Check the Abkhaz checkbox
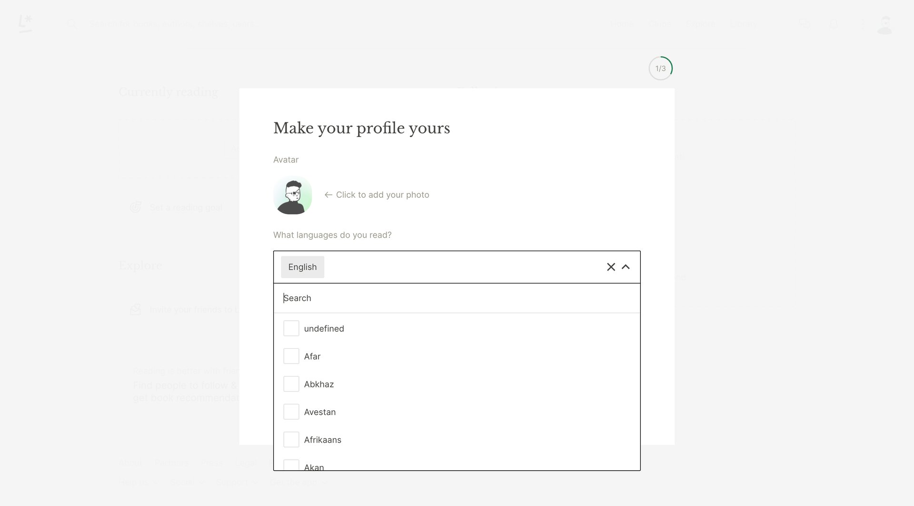This screenshot has height=506, width=914. (x=291, y=384)
